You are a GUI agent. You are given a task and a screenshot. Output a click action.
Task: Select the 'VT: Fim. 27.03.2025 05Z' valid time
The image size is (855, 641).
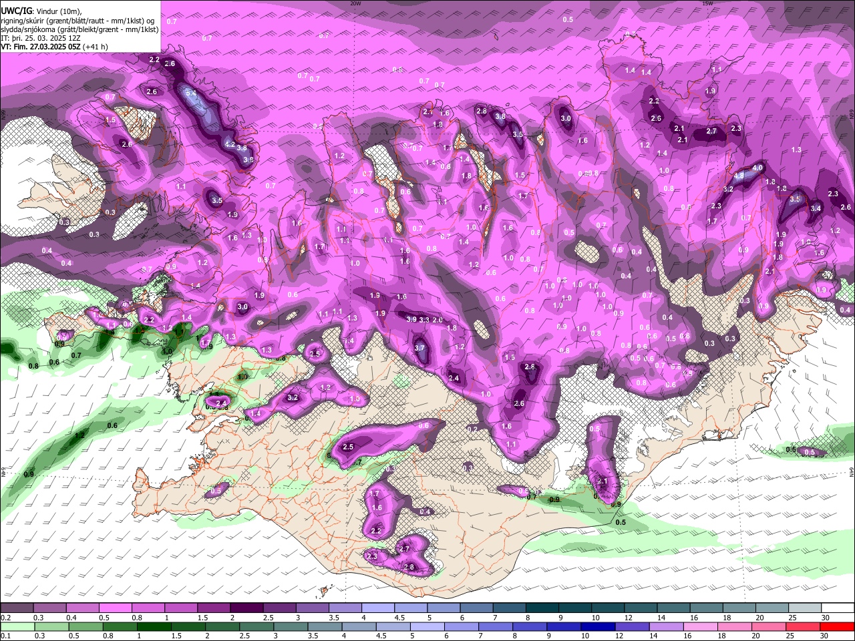click(41, 47)
